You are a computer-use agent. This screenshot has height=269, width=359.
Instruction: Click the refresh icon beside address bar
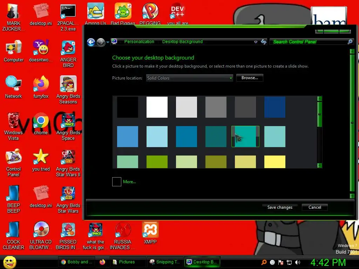[264, 42]
